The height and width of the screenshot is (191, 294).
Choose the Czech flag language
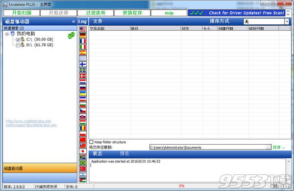coord(83,110)
